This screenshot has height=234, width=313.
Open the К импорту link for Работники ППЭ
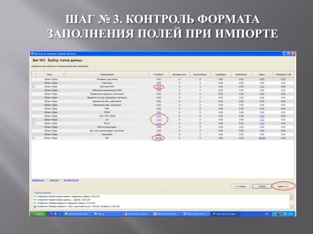click(x=159, y=87)
